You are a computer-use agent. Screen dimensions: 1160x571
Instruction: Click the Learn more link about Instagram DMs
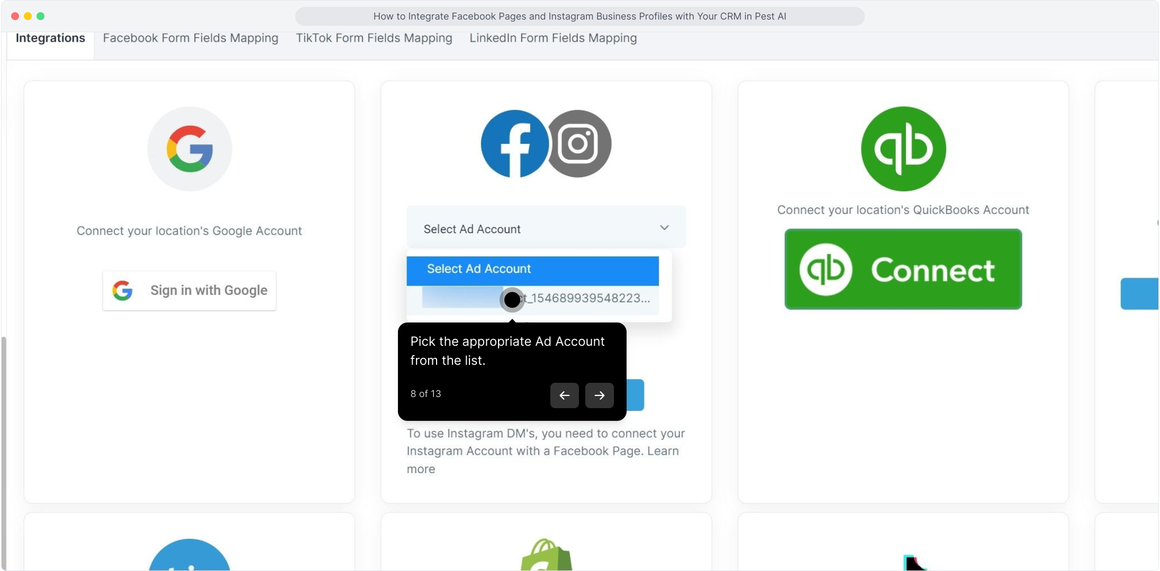click(542, 460)
